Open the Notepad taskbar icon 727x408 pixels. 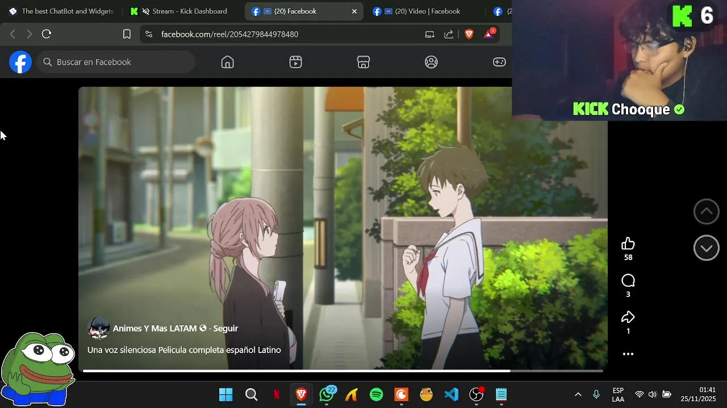coord(501,394)
